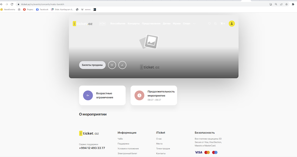Image resolution: width=297 pixels, height=157 pixels.
Task: Open the globe icon bookmark
Action: [77, 10]
